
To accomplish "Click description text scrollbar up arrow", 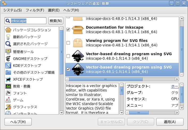I will point(122,85).
